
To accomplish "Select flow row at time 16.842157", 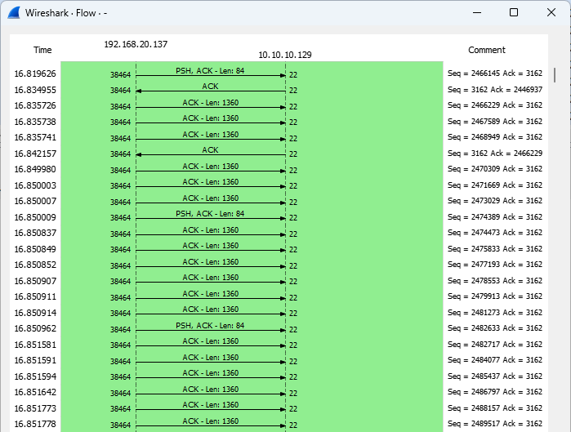I will pyautogui.click(x=279, y=154).
